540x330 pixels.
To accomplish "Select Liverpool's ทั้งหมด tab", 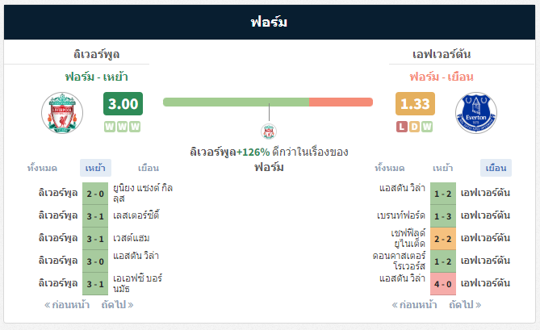I will (42, 168).
